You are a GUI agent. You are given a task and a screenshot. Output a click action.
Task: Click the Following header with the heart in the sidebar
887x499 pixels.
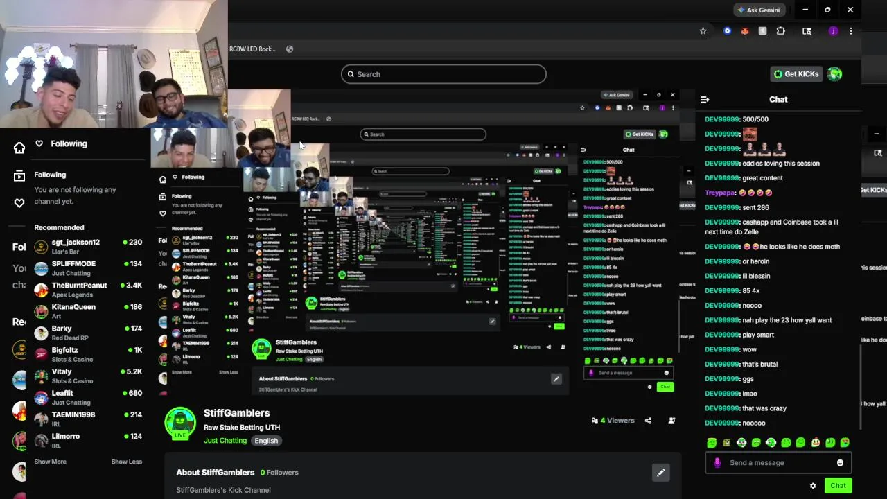coord(62,143)
